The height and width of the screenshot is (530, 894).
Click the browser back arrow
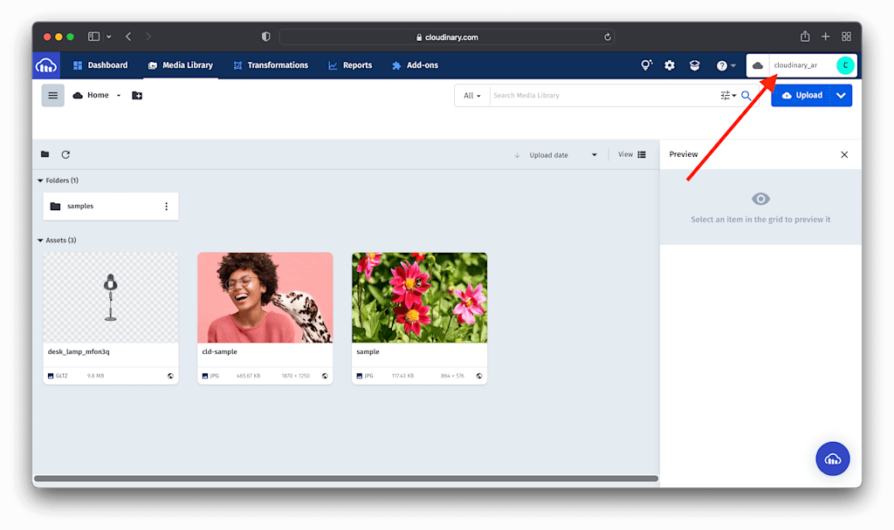pos(129,37)
